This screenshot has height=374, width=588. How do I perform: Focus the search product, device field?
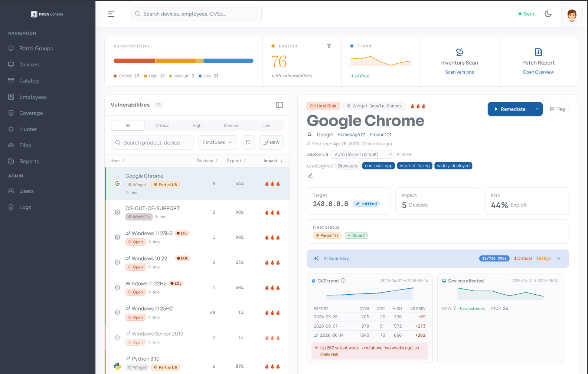pos(152,143)
